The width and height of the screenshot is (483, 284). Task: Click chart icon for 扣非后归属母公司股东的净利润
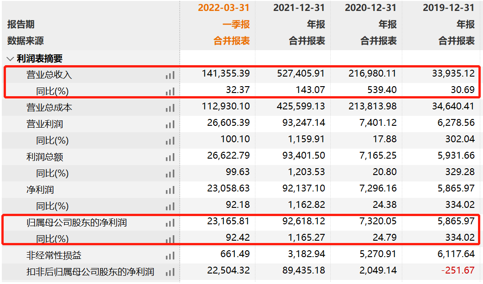tap(170, 272)
